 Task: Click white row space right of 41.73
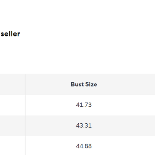[x=123, y=105]
